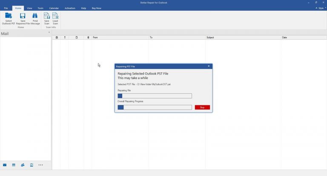The width and height of the screenshot is (327, 176).
Task: Click Save Repaired File icon
Action: coord(23,16)
